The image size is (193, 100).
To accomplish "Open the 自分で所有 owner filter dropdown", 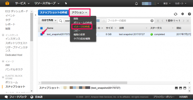I will click(49, 20).
